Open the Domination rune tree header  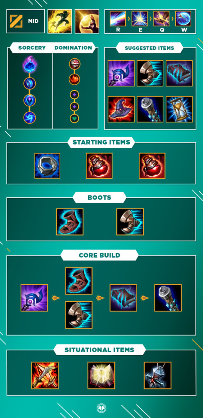pyautogui.click(x=73, y=48)
